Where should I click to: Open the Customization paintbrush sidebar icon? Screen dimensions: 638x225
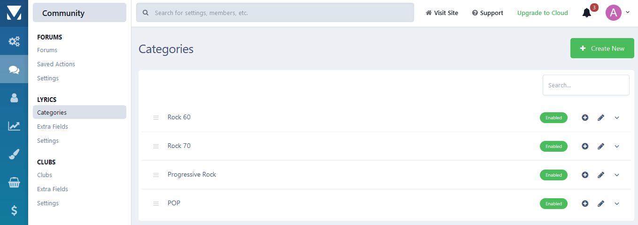(14, 154)
